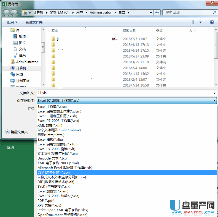The width and height of the screenshot is (218, 217).
Task: Expand the 组织 dropdown menu
Action: 12,22
